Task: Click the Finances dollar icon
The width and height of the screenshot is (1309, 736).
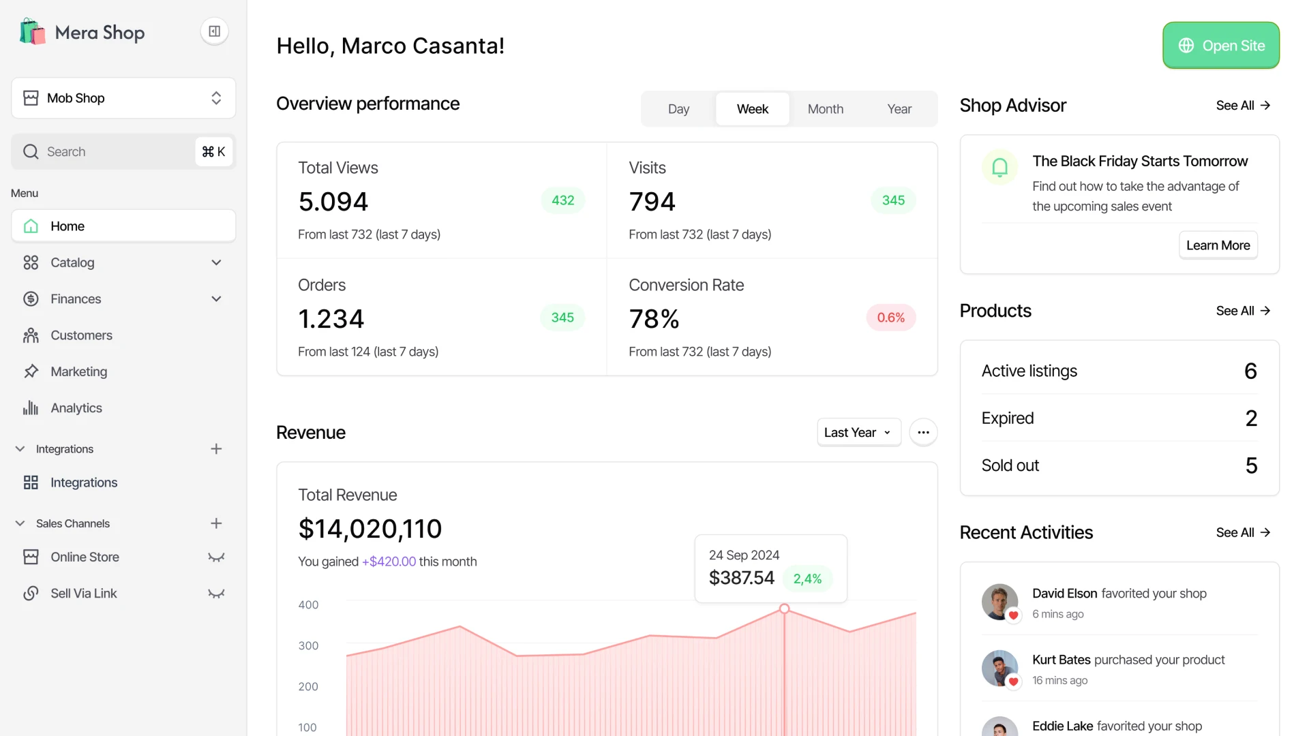Action: [31, 298]
